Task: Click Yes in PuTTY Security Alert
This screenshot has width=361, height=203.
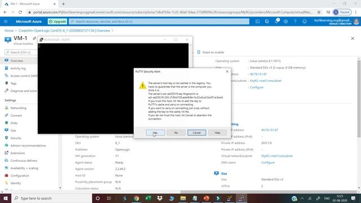Action: coord(155,133)
